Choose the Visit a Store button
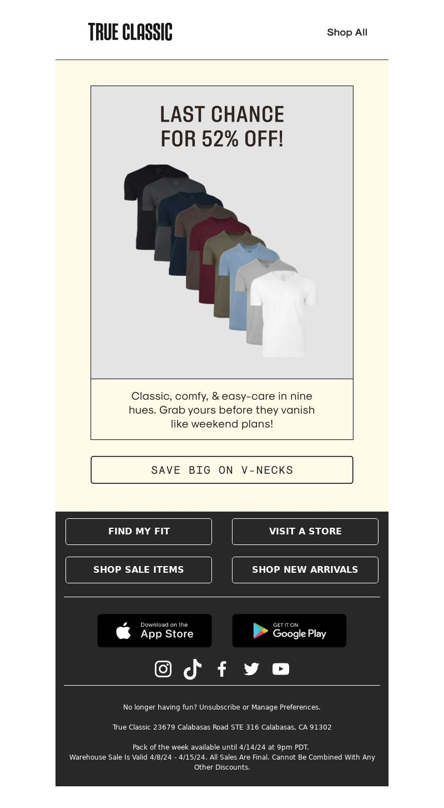 (305, 532)
